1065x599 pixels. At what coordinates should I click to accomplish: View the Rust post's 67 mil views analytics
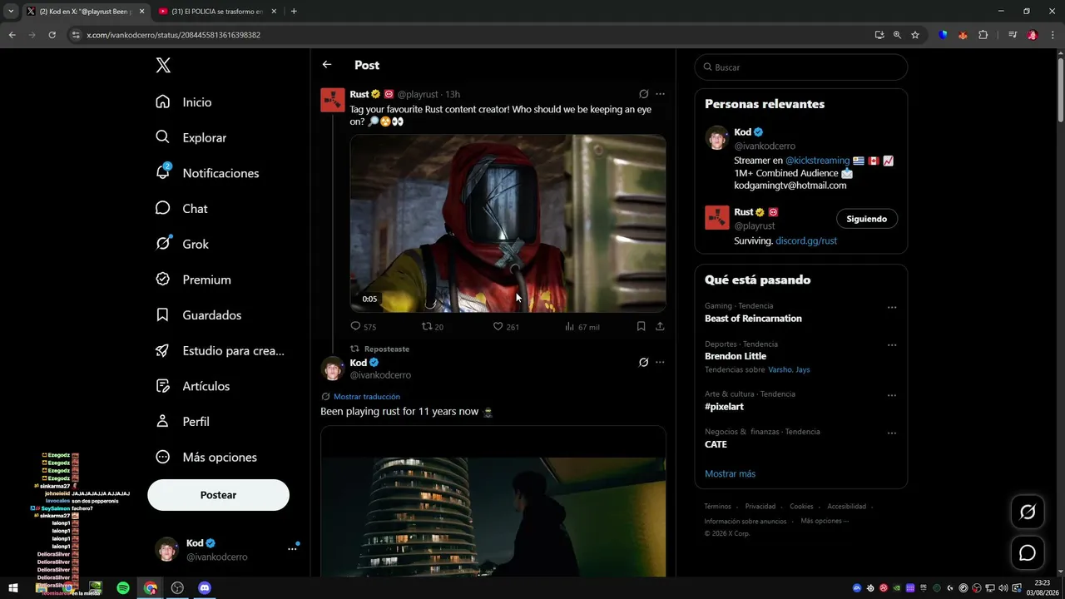tap(582, 327)
